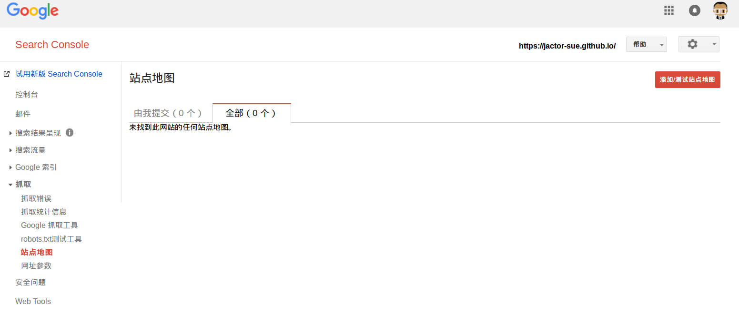Open 安全问题 in the sidebar

pos(30,282)
